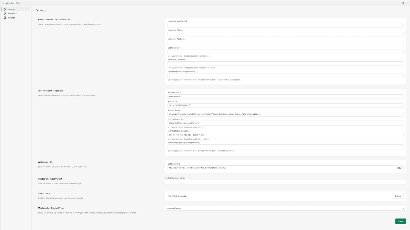
Task: Click the Test Webhooks Key Secret field
Action: click(285, 135)
